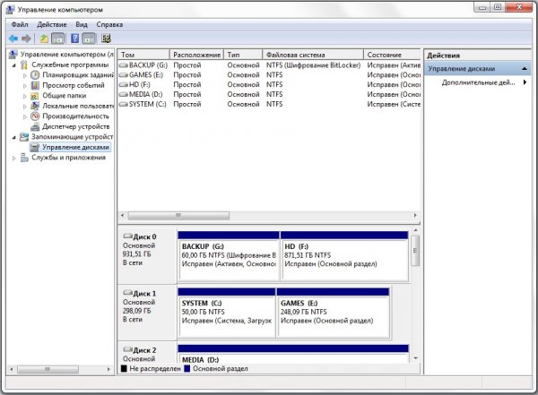The width and height of the screenshot is (538, 395).
Task: Click the volume list horizontal scrollbar
Action: coord(269,215)
